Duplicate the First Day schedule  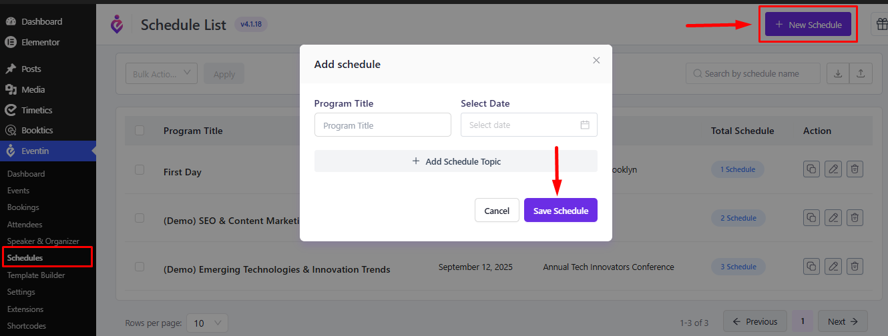tap(811, 169)
